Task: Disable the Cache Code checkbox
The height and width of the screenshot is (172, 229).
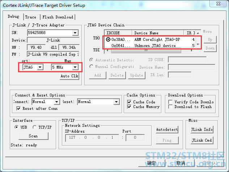Action: (130, 102)
